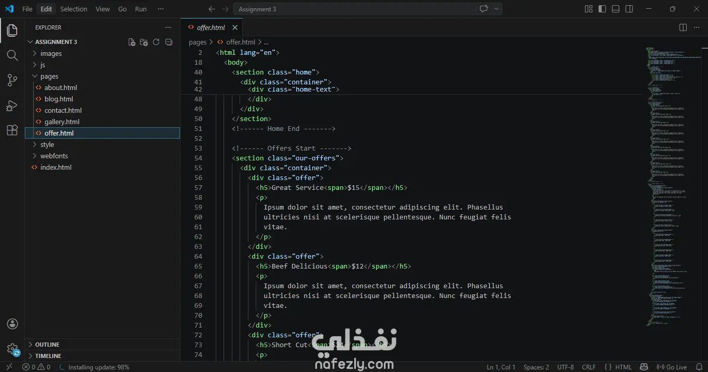
Task: Open the View menu
Action: 103,9
